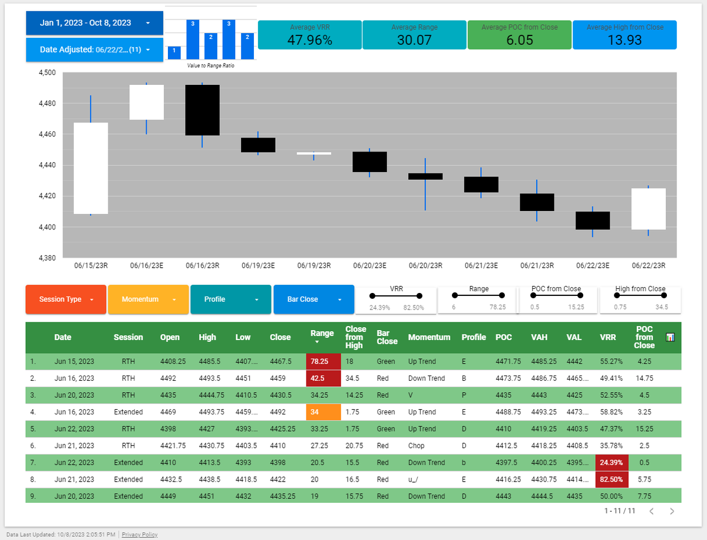This screenshot has width=707, height=540.
Task: Sort by VRR column header
Action: click(607, 337)
